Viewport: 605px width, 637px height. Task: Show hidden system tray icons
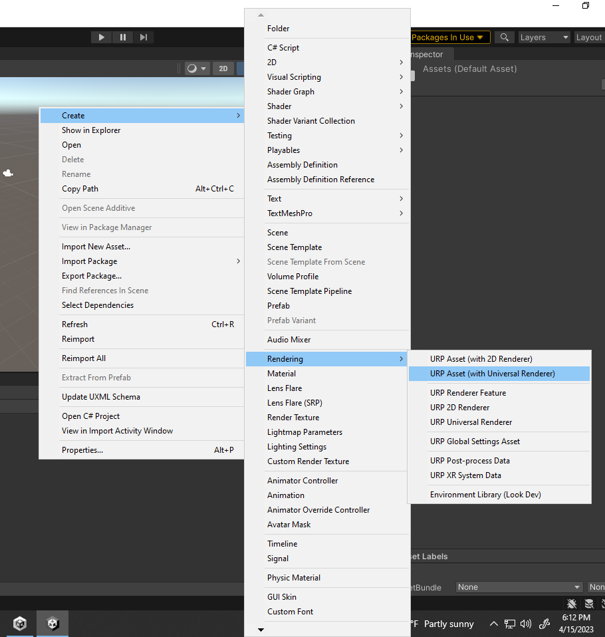(494, 624)
